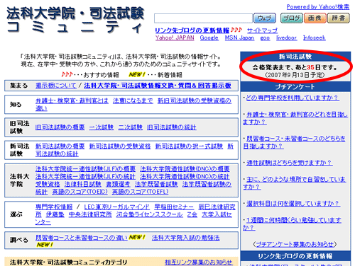Open 専門学校情報 link

54,207
